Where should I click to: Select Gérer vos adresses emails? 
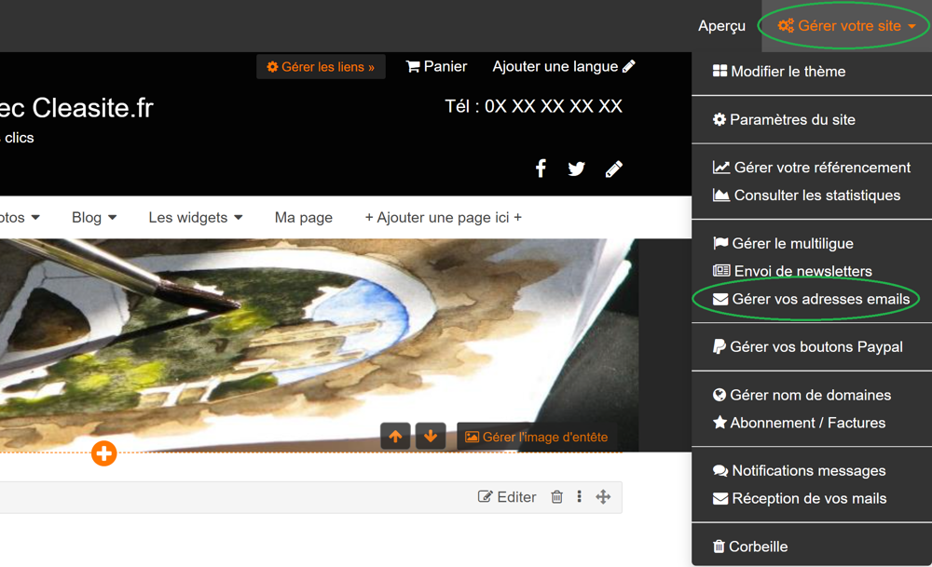click(x=811, y=299)
